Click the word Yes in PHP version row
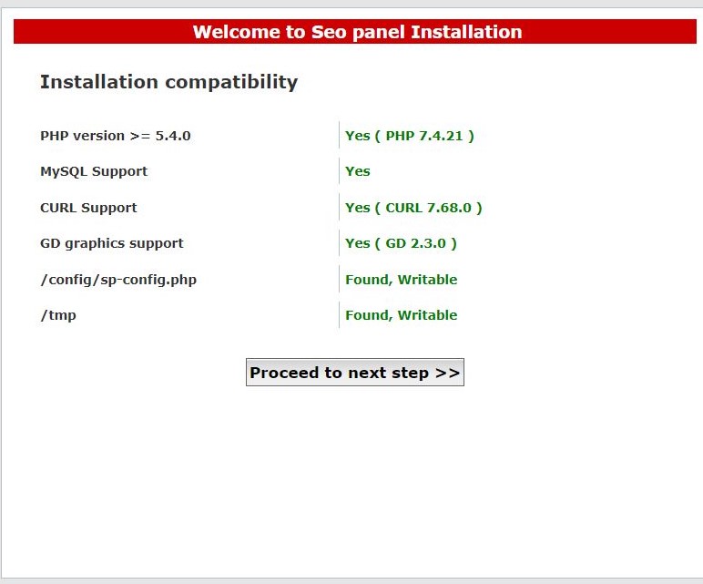Image resolution: width=703 pixels, height=584 pixels. coord(357,136)
